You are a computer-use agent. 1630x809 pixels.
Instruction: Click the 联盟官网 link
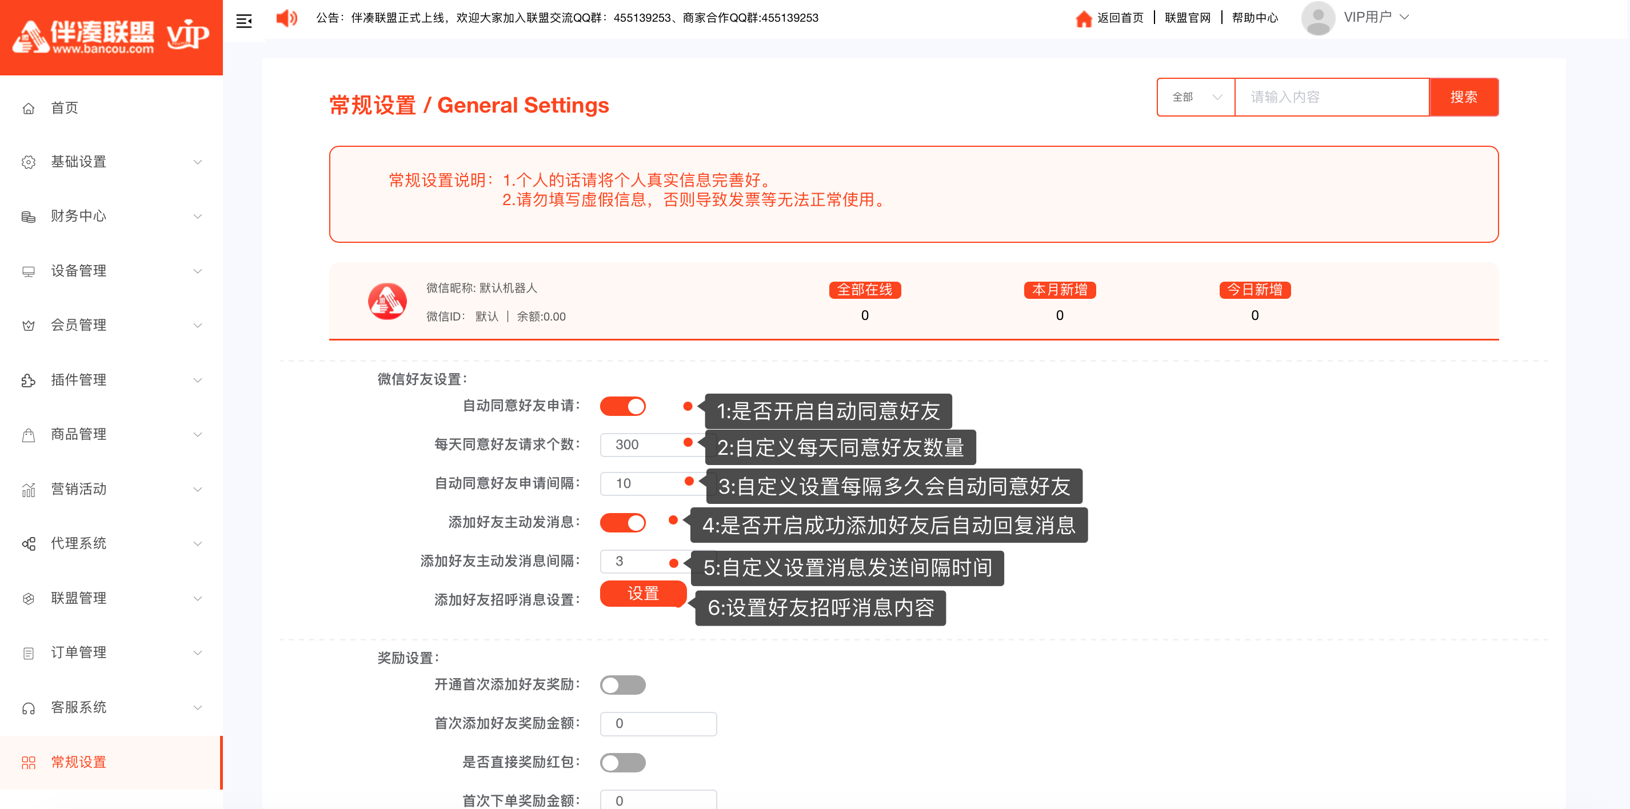pos(1188,18)
